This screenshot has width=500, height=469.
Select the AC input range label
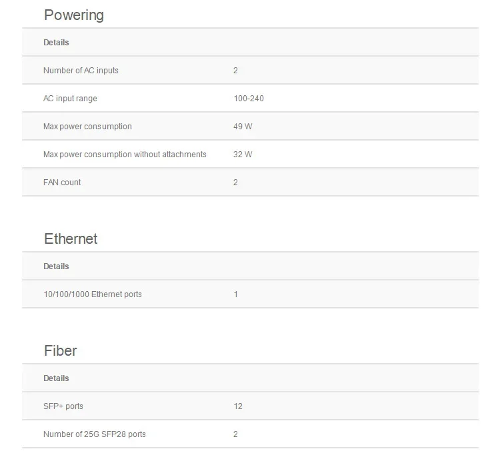70,99
